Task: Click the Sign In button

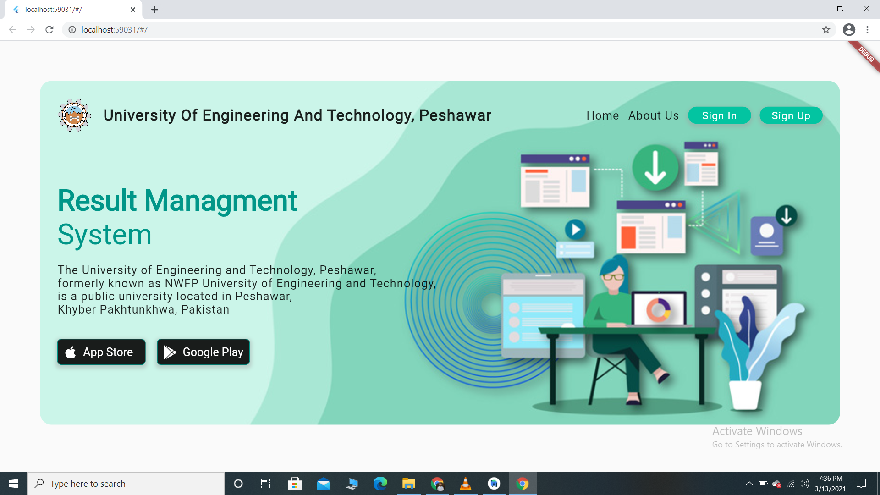Action: pyautogui.click(x=719, y=115)
